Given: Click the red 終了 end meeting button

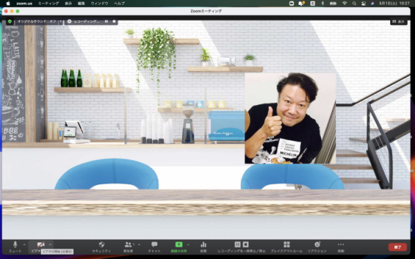Looking at the screenshot, I should pyautogui.click(x=398, y=247).
